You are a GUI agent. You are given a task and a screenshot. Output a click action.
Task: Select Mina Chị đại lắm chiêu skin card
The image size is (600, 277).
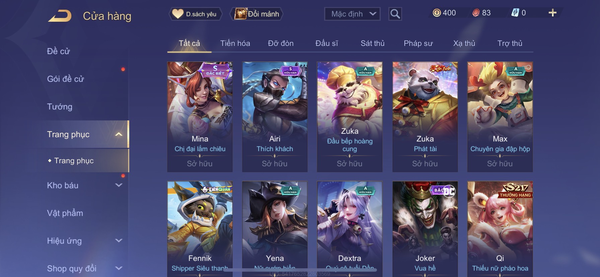(200, 117)
